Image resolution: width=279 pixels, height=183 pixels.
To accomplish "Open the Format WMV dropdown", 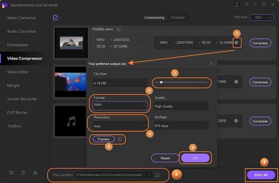I will click(x=120, y=106).
